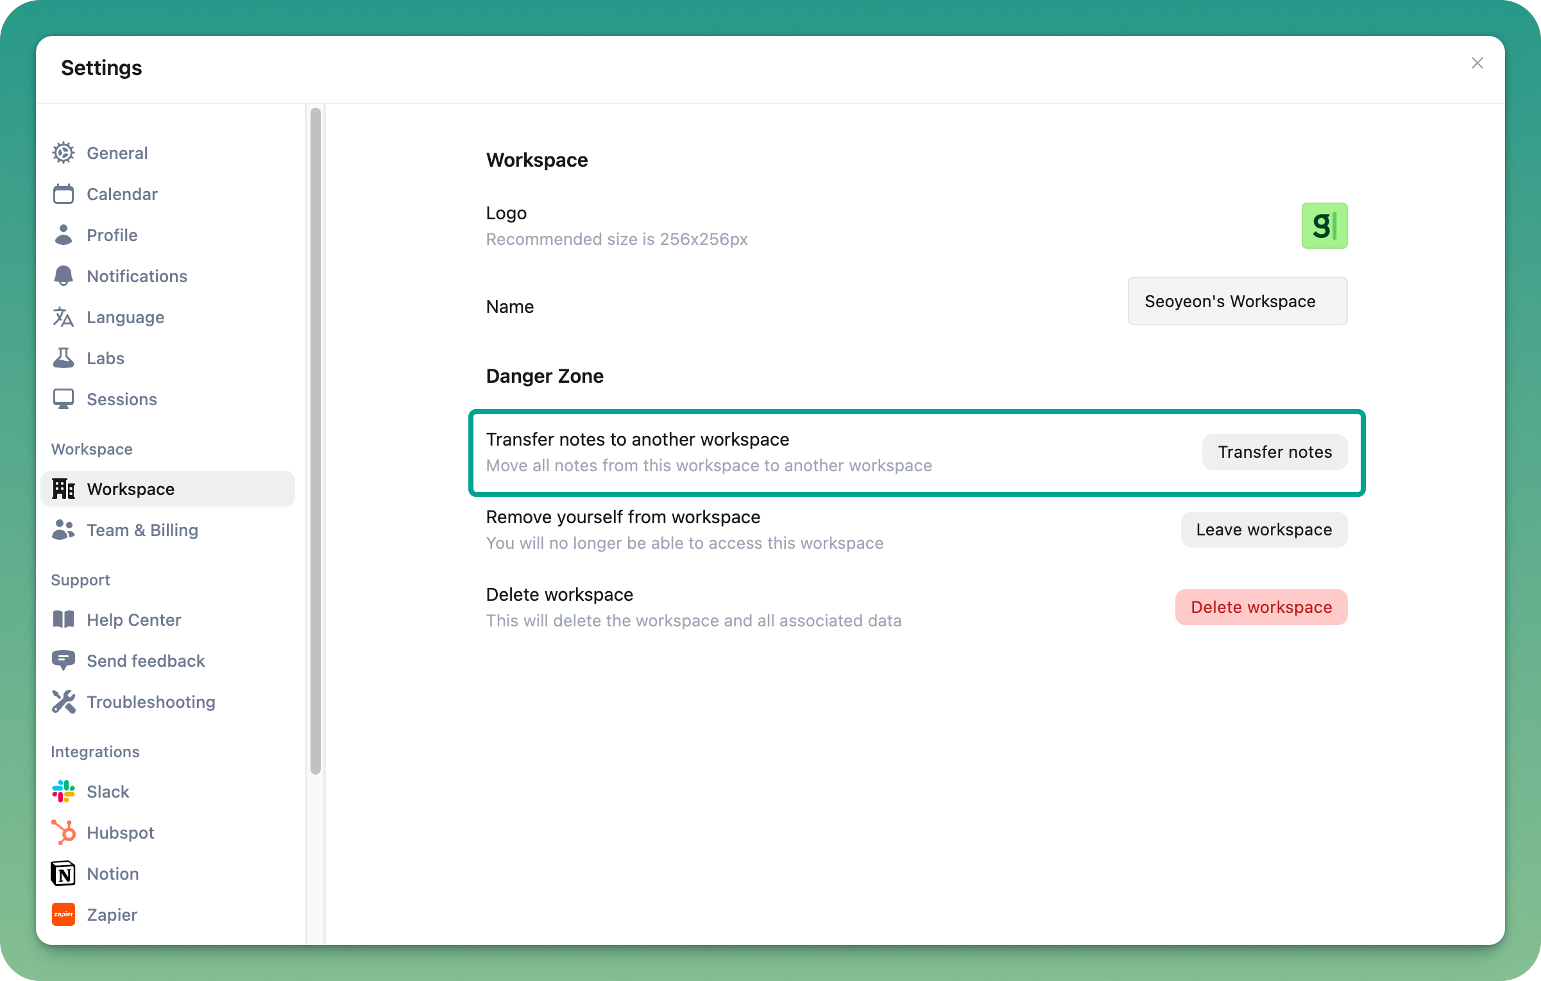Open the Hubspot integration icon
Image resolution: width=1541 pixels, height=981 pixels.
coord(64,833)
